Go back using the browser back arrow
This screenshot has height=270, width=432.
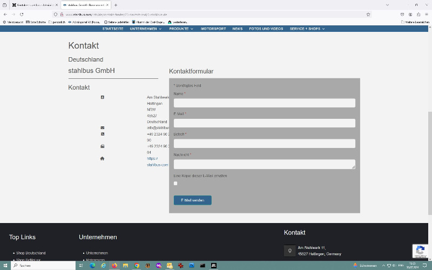5,15
